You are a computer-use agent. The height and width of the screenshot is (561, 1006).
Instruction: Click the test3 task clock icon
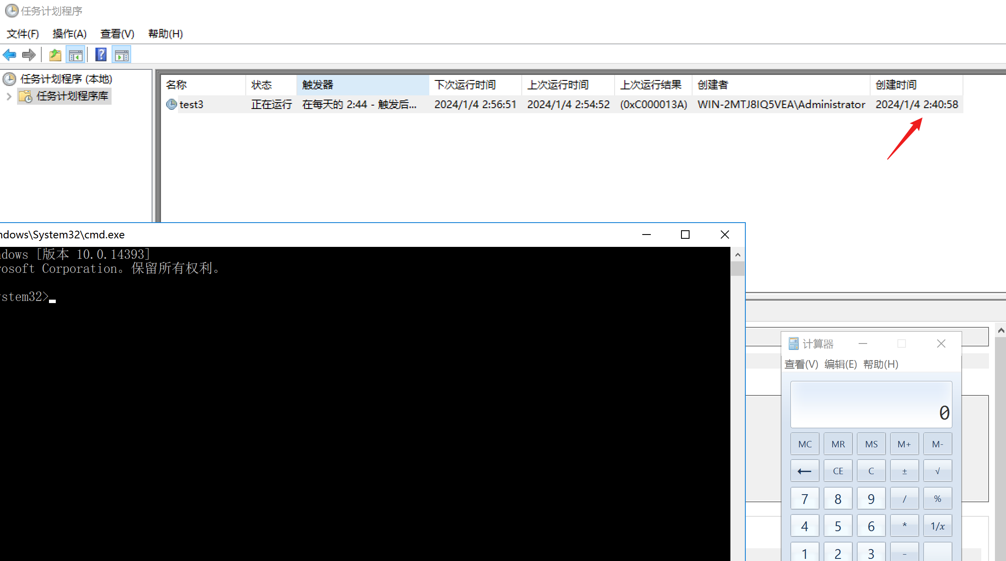point(171,104)
